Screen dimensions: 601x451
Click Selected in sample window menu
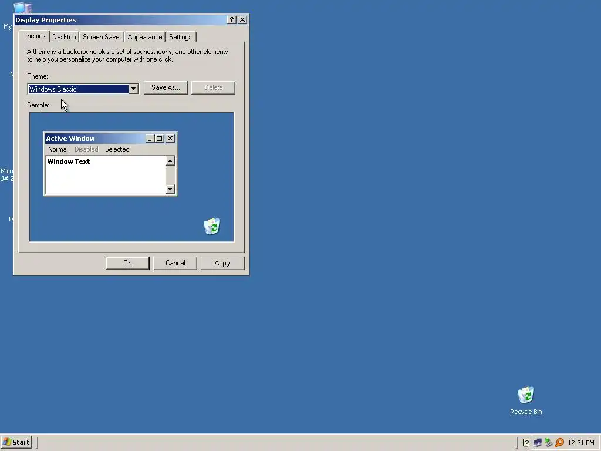coord(117,149)
